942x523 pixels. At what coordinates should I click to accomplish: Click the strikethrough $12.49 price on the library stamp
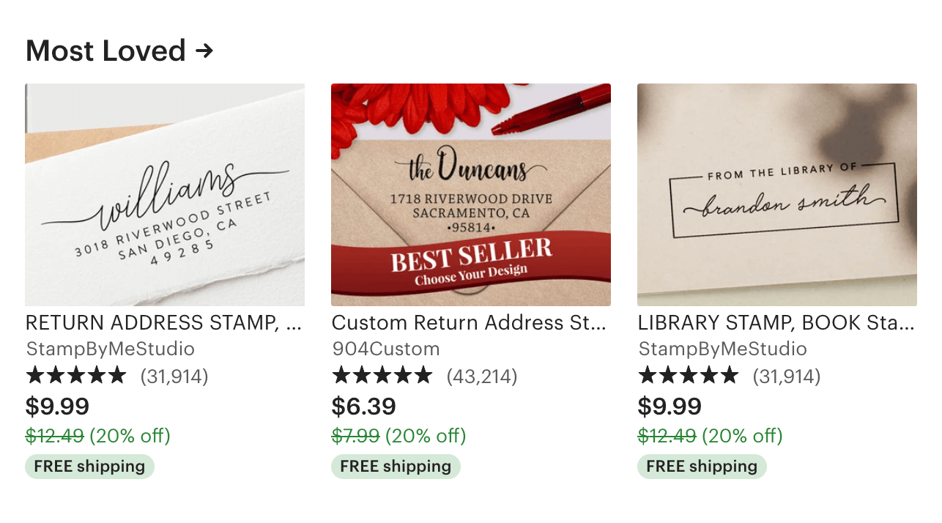(x=667, y=436)
